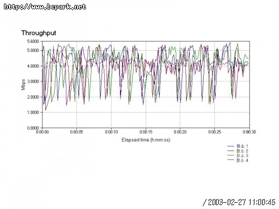Click the 0:00:30 time axis label

click(x=249, y=132)
